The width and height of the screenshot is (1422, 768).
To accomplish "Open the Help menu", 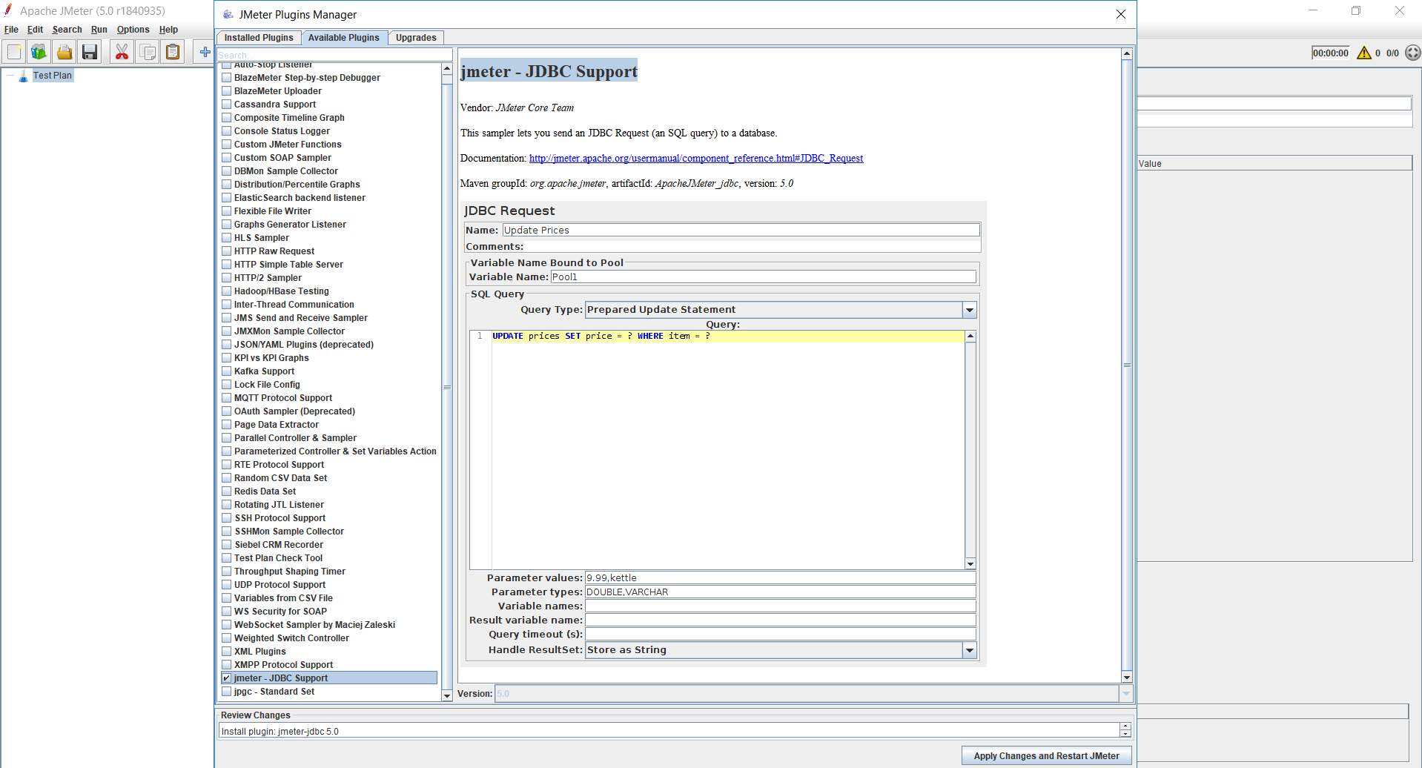I will pyautogui.click(x=168, y=30).
